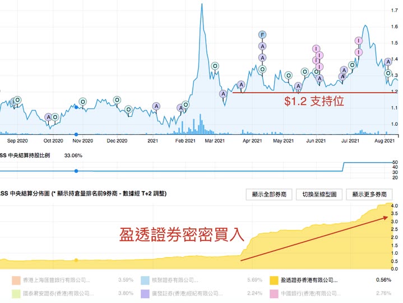Viewport: 403px width, 303px height.
Task: Click the blue dot on the price chart date axis
Action: [76, 134]
